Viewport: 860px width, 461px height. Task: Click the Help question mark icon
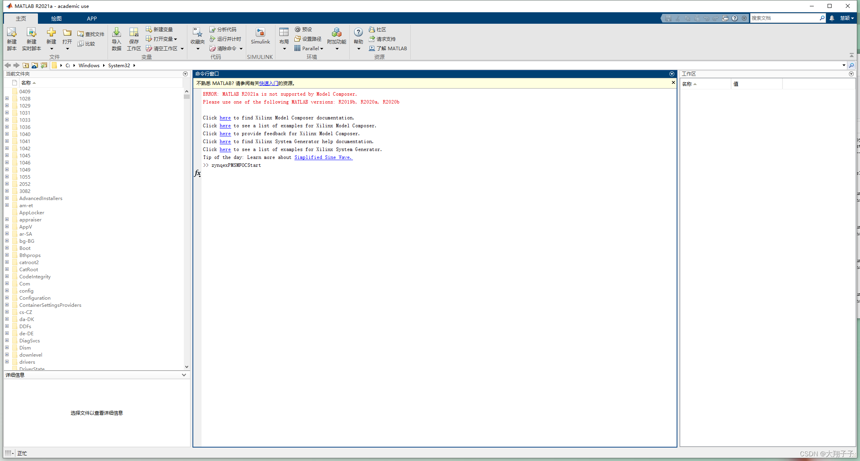(358, 32)
